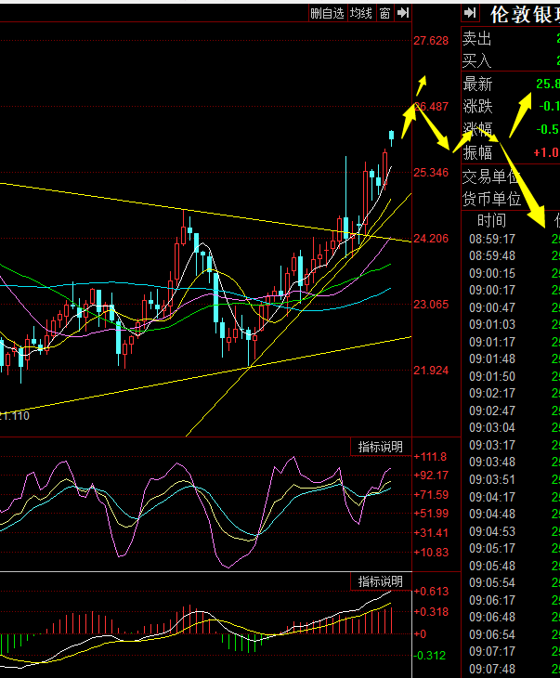This screenshot has height=678, width=560.
Task: Click the 时间 column header
Action: click(x=491, y=220)
